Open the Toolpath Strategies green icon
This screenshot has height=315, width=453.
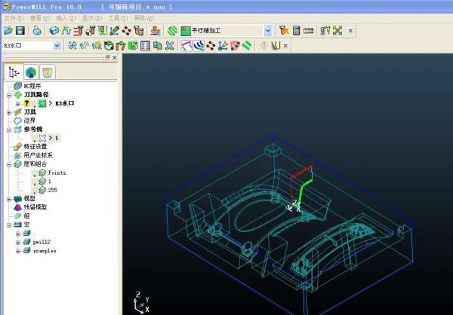[x=172, y=31]
